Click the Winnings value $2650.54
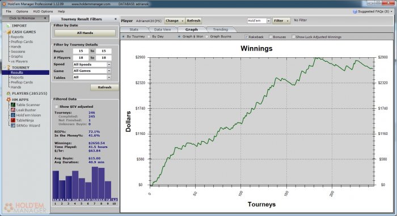 click(x=96, y=143)
